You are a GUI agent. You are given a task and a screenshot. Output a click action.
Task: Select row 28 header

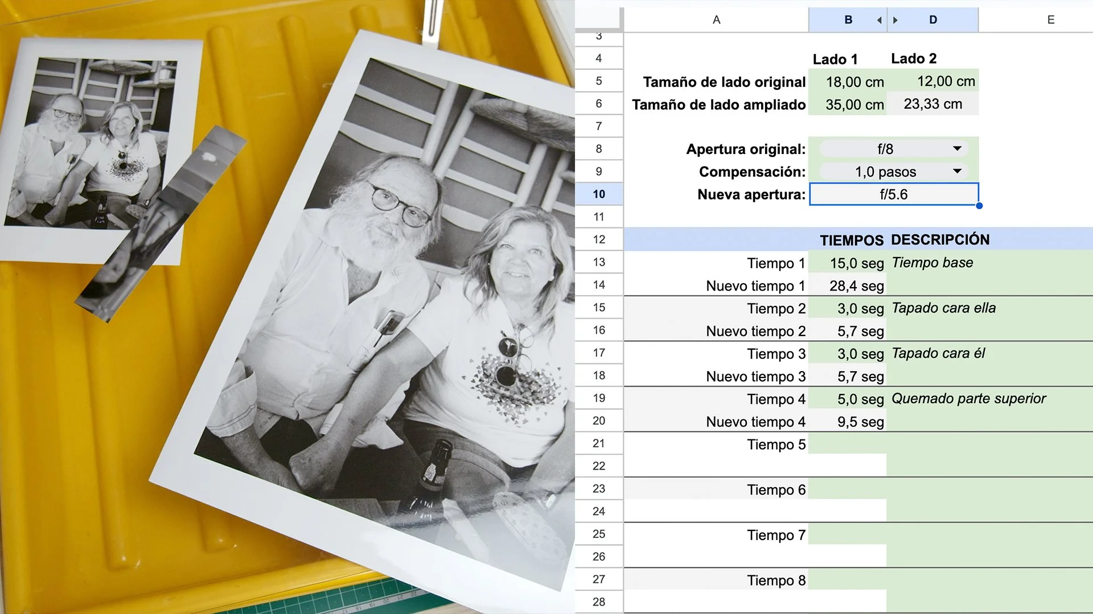click(599, 602)
